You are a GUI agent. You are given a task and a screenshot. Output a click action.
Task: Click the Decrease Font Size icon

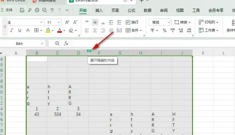75,22
